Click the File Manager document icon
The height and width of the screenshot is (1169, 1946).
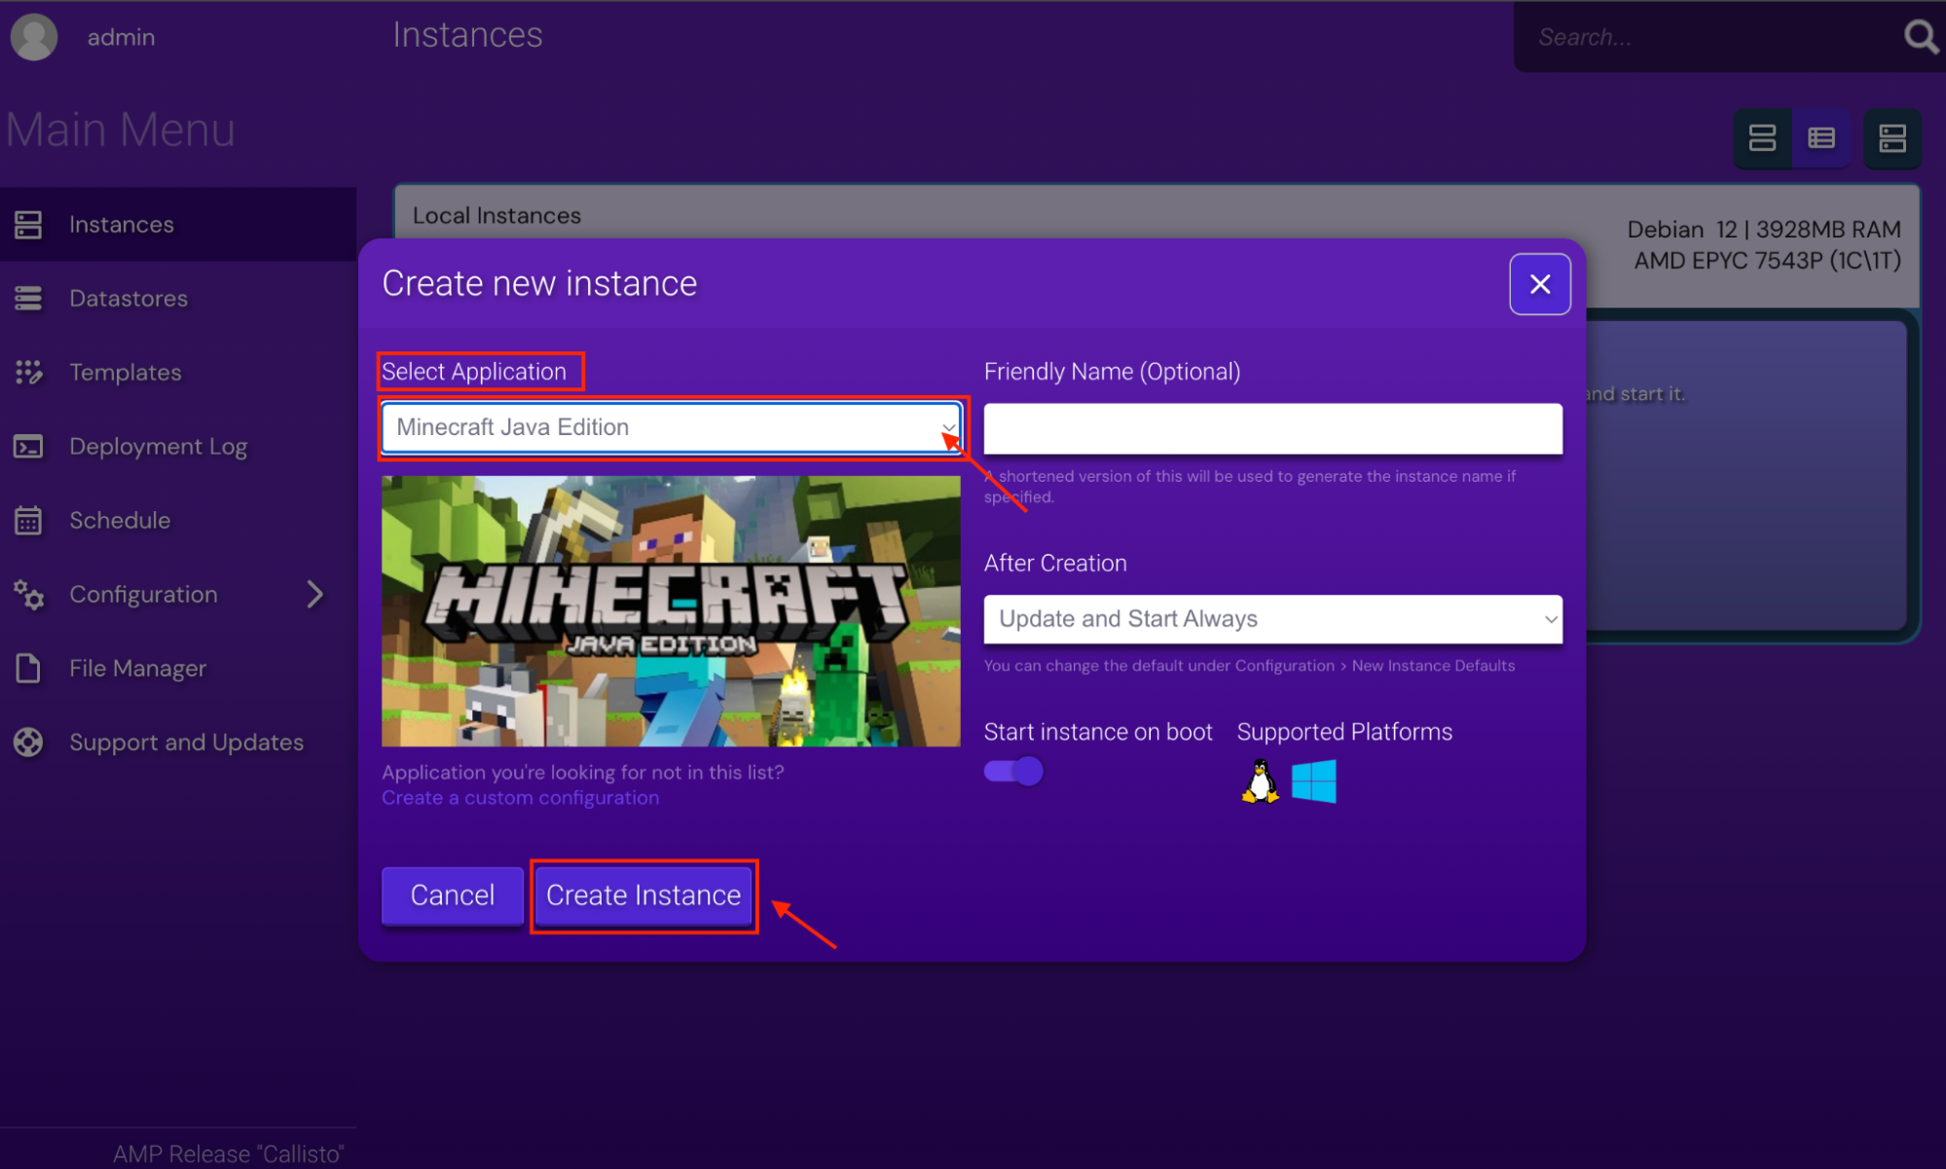29,668
